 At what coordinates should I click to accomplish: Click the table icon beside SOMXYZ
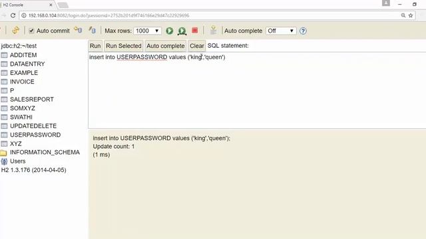coord(4,108)
